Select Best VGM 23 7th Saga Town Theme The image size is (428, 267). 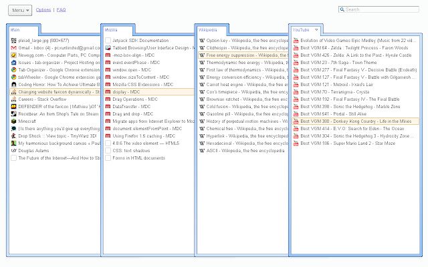355,63
